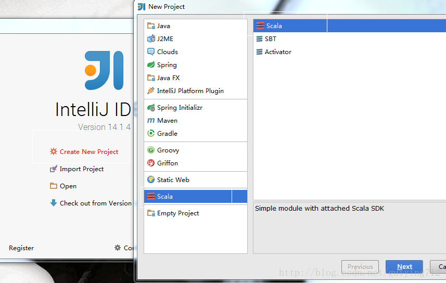Screen dimensions: 446x283
Task: Click the Clouds speech bubble icon
Action: tap(151, 52)
